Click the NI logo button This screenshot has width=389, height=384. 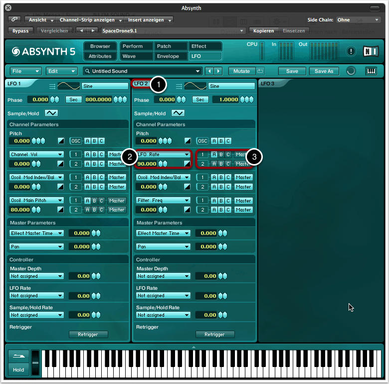(371, 51)
